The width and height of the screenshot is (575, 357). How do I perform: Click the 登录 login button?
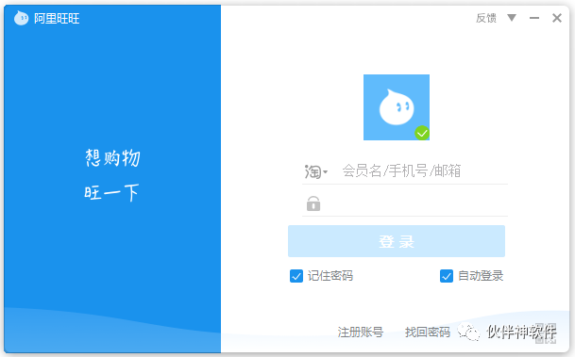[x=397, y=241]
